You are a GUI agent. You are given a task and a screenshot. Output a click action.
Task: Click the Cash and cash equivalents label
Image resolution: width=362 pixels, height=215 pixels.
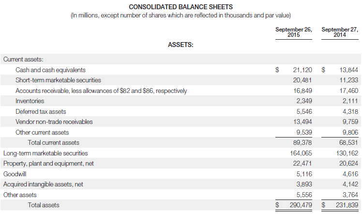(50, 70)
